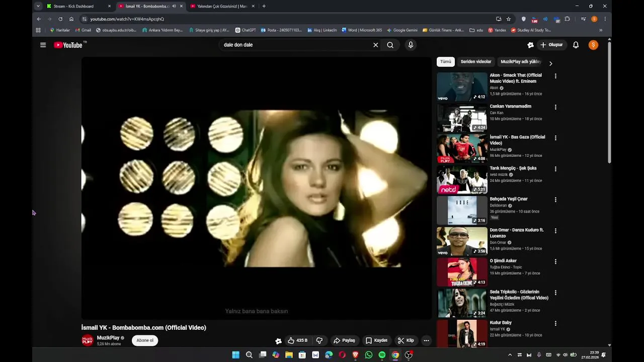
Task: Open Haritalar bookmark
Action: pyautogui.click(x=60, y=30)
